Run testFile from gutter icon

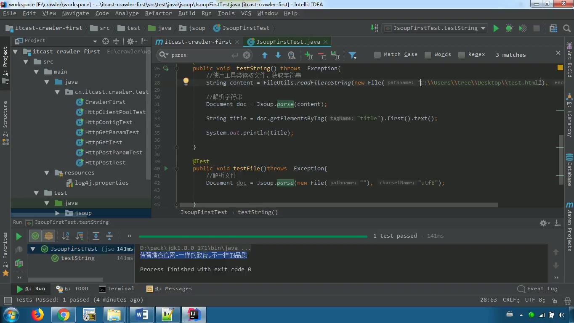(x=166, y=169)
